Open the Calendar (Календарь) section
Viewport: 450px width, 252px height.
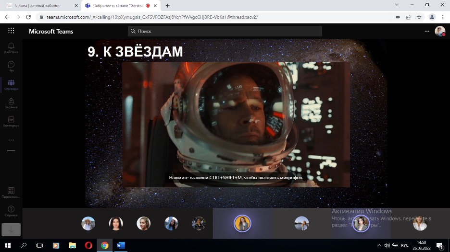(11, 121)
